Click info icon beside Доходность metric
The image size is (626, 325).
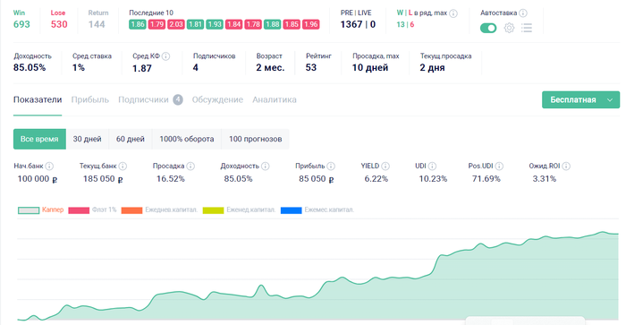[x=266, y=166]
